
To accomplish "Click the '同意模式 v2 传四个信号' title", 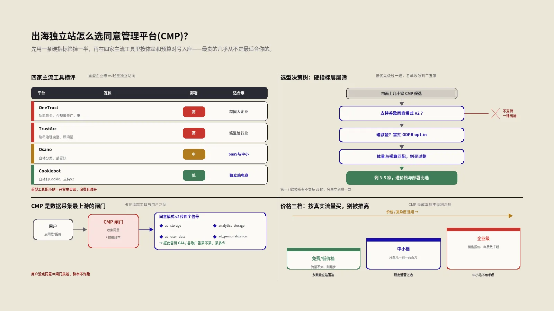I will 179,217.
